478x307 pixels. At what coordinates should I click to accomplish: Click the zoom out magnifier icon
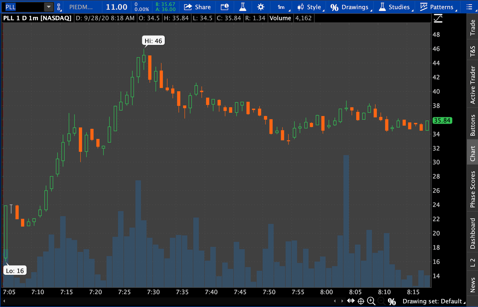381,301
